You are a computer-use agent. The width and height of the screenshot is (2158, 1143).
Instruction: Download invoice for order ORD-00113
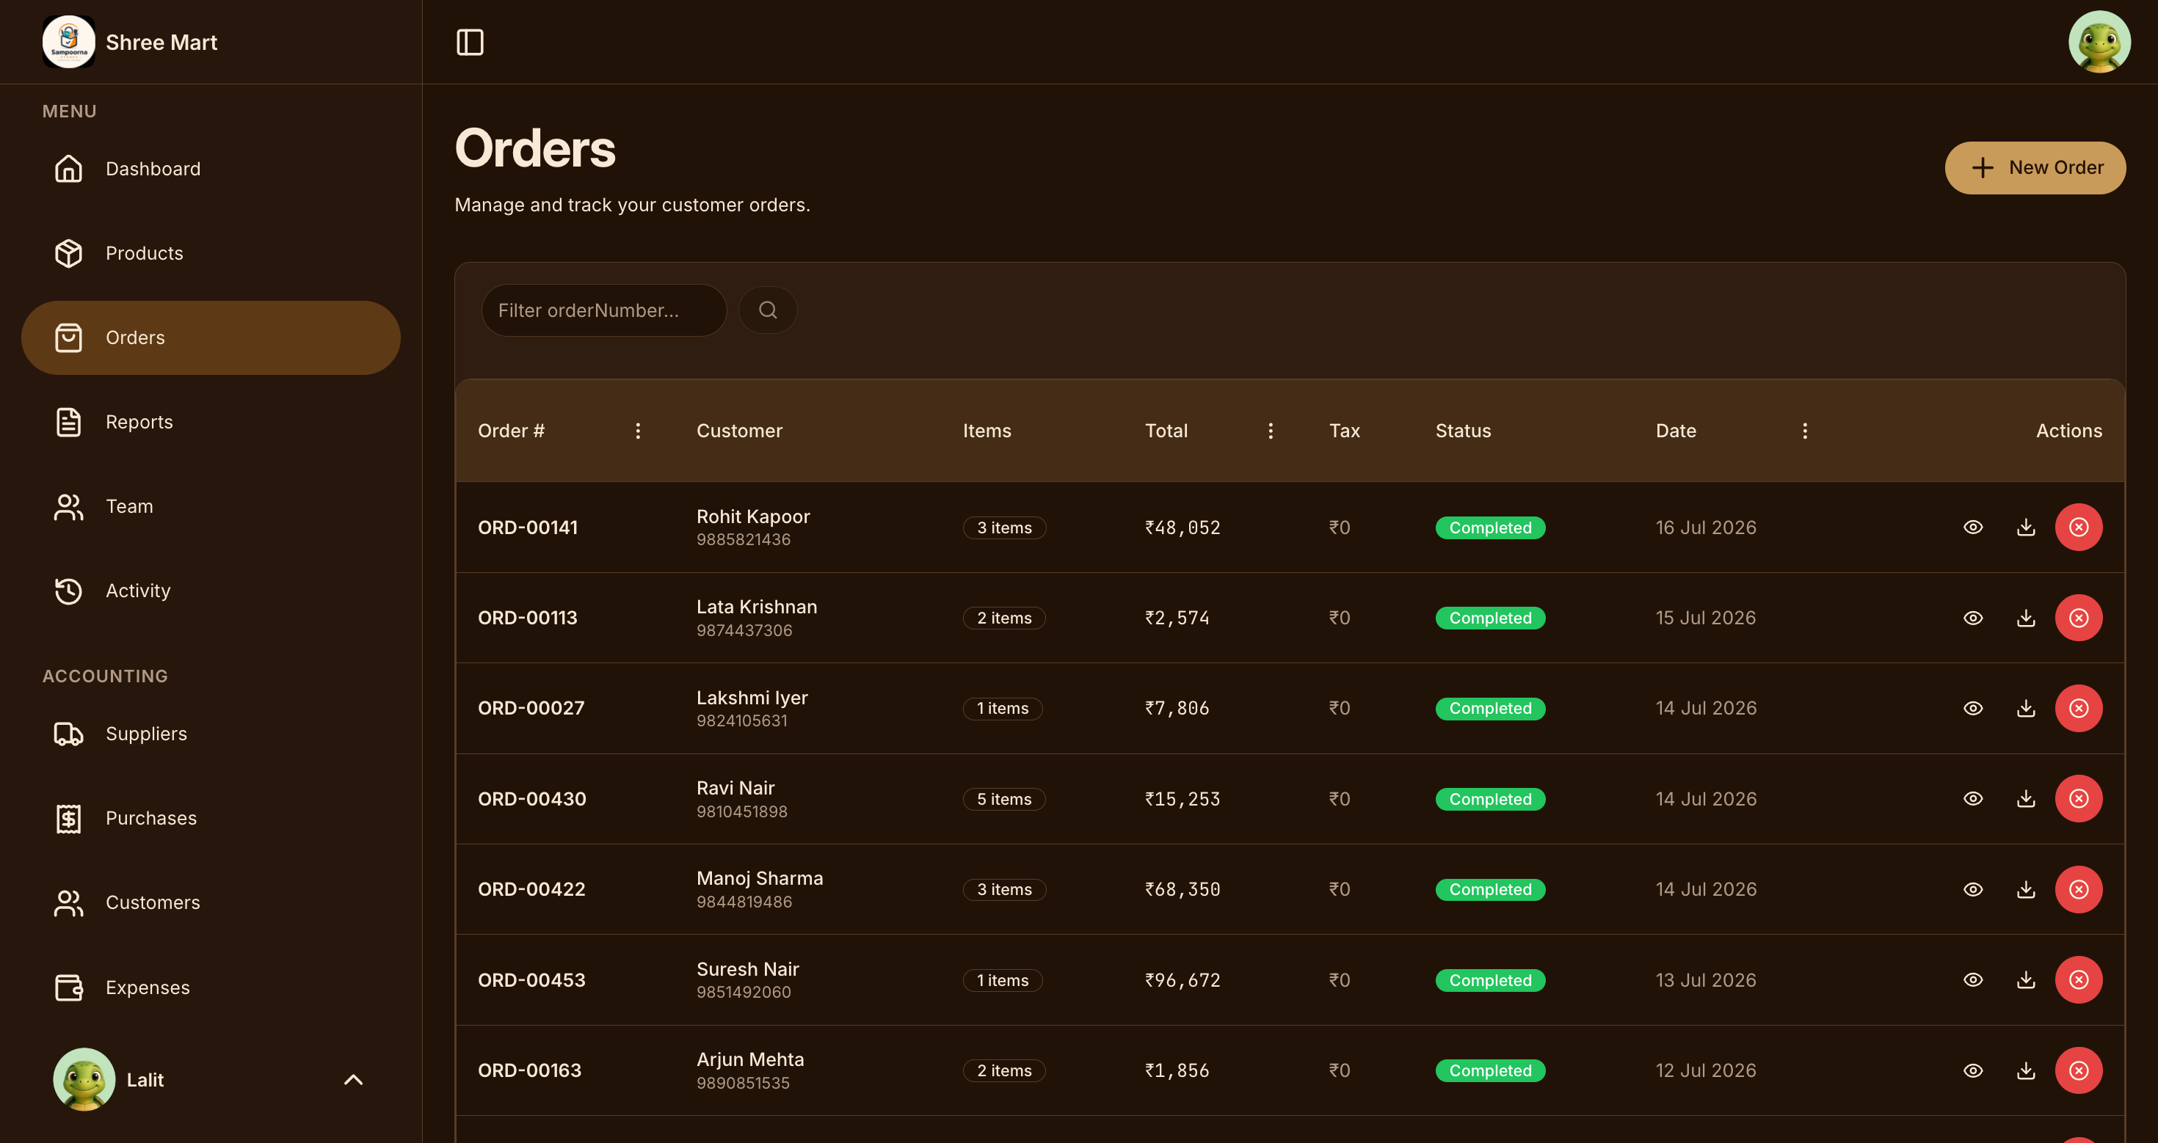[x=2026, y=618]
